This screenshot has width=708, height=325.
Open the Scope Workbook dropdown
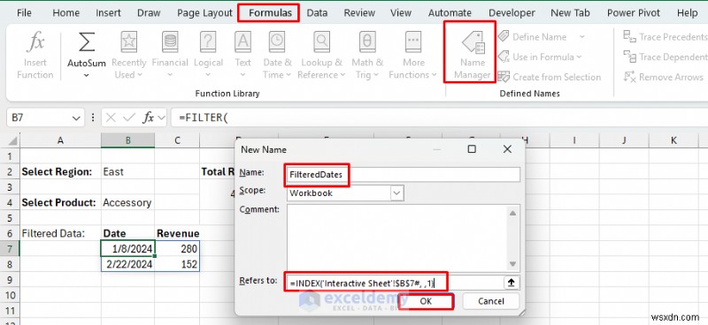396,193
